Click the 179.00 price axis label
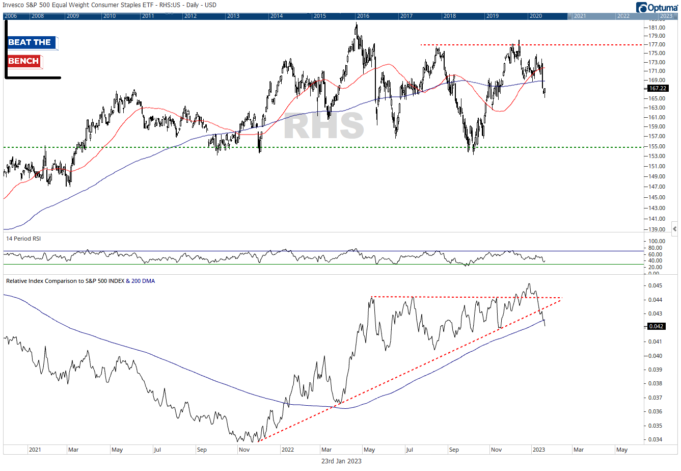The image size is (681, 471). tap(657, 36)
